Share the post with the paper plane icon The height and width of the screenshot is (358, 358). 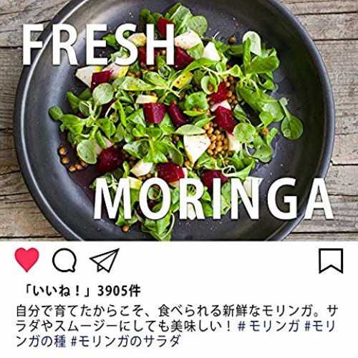pos(105,260)
